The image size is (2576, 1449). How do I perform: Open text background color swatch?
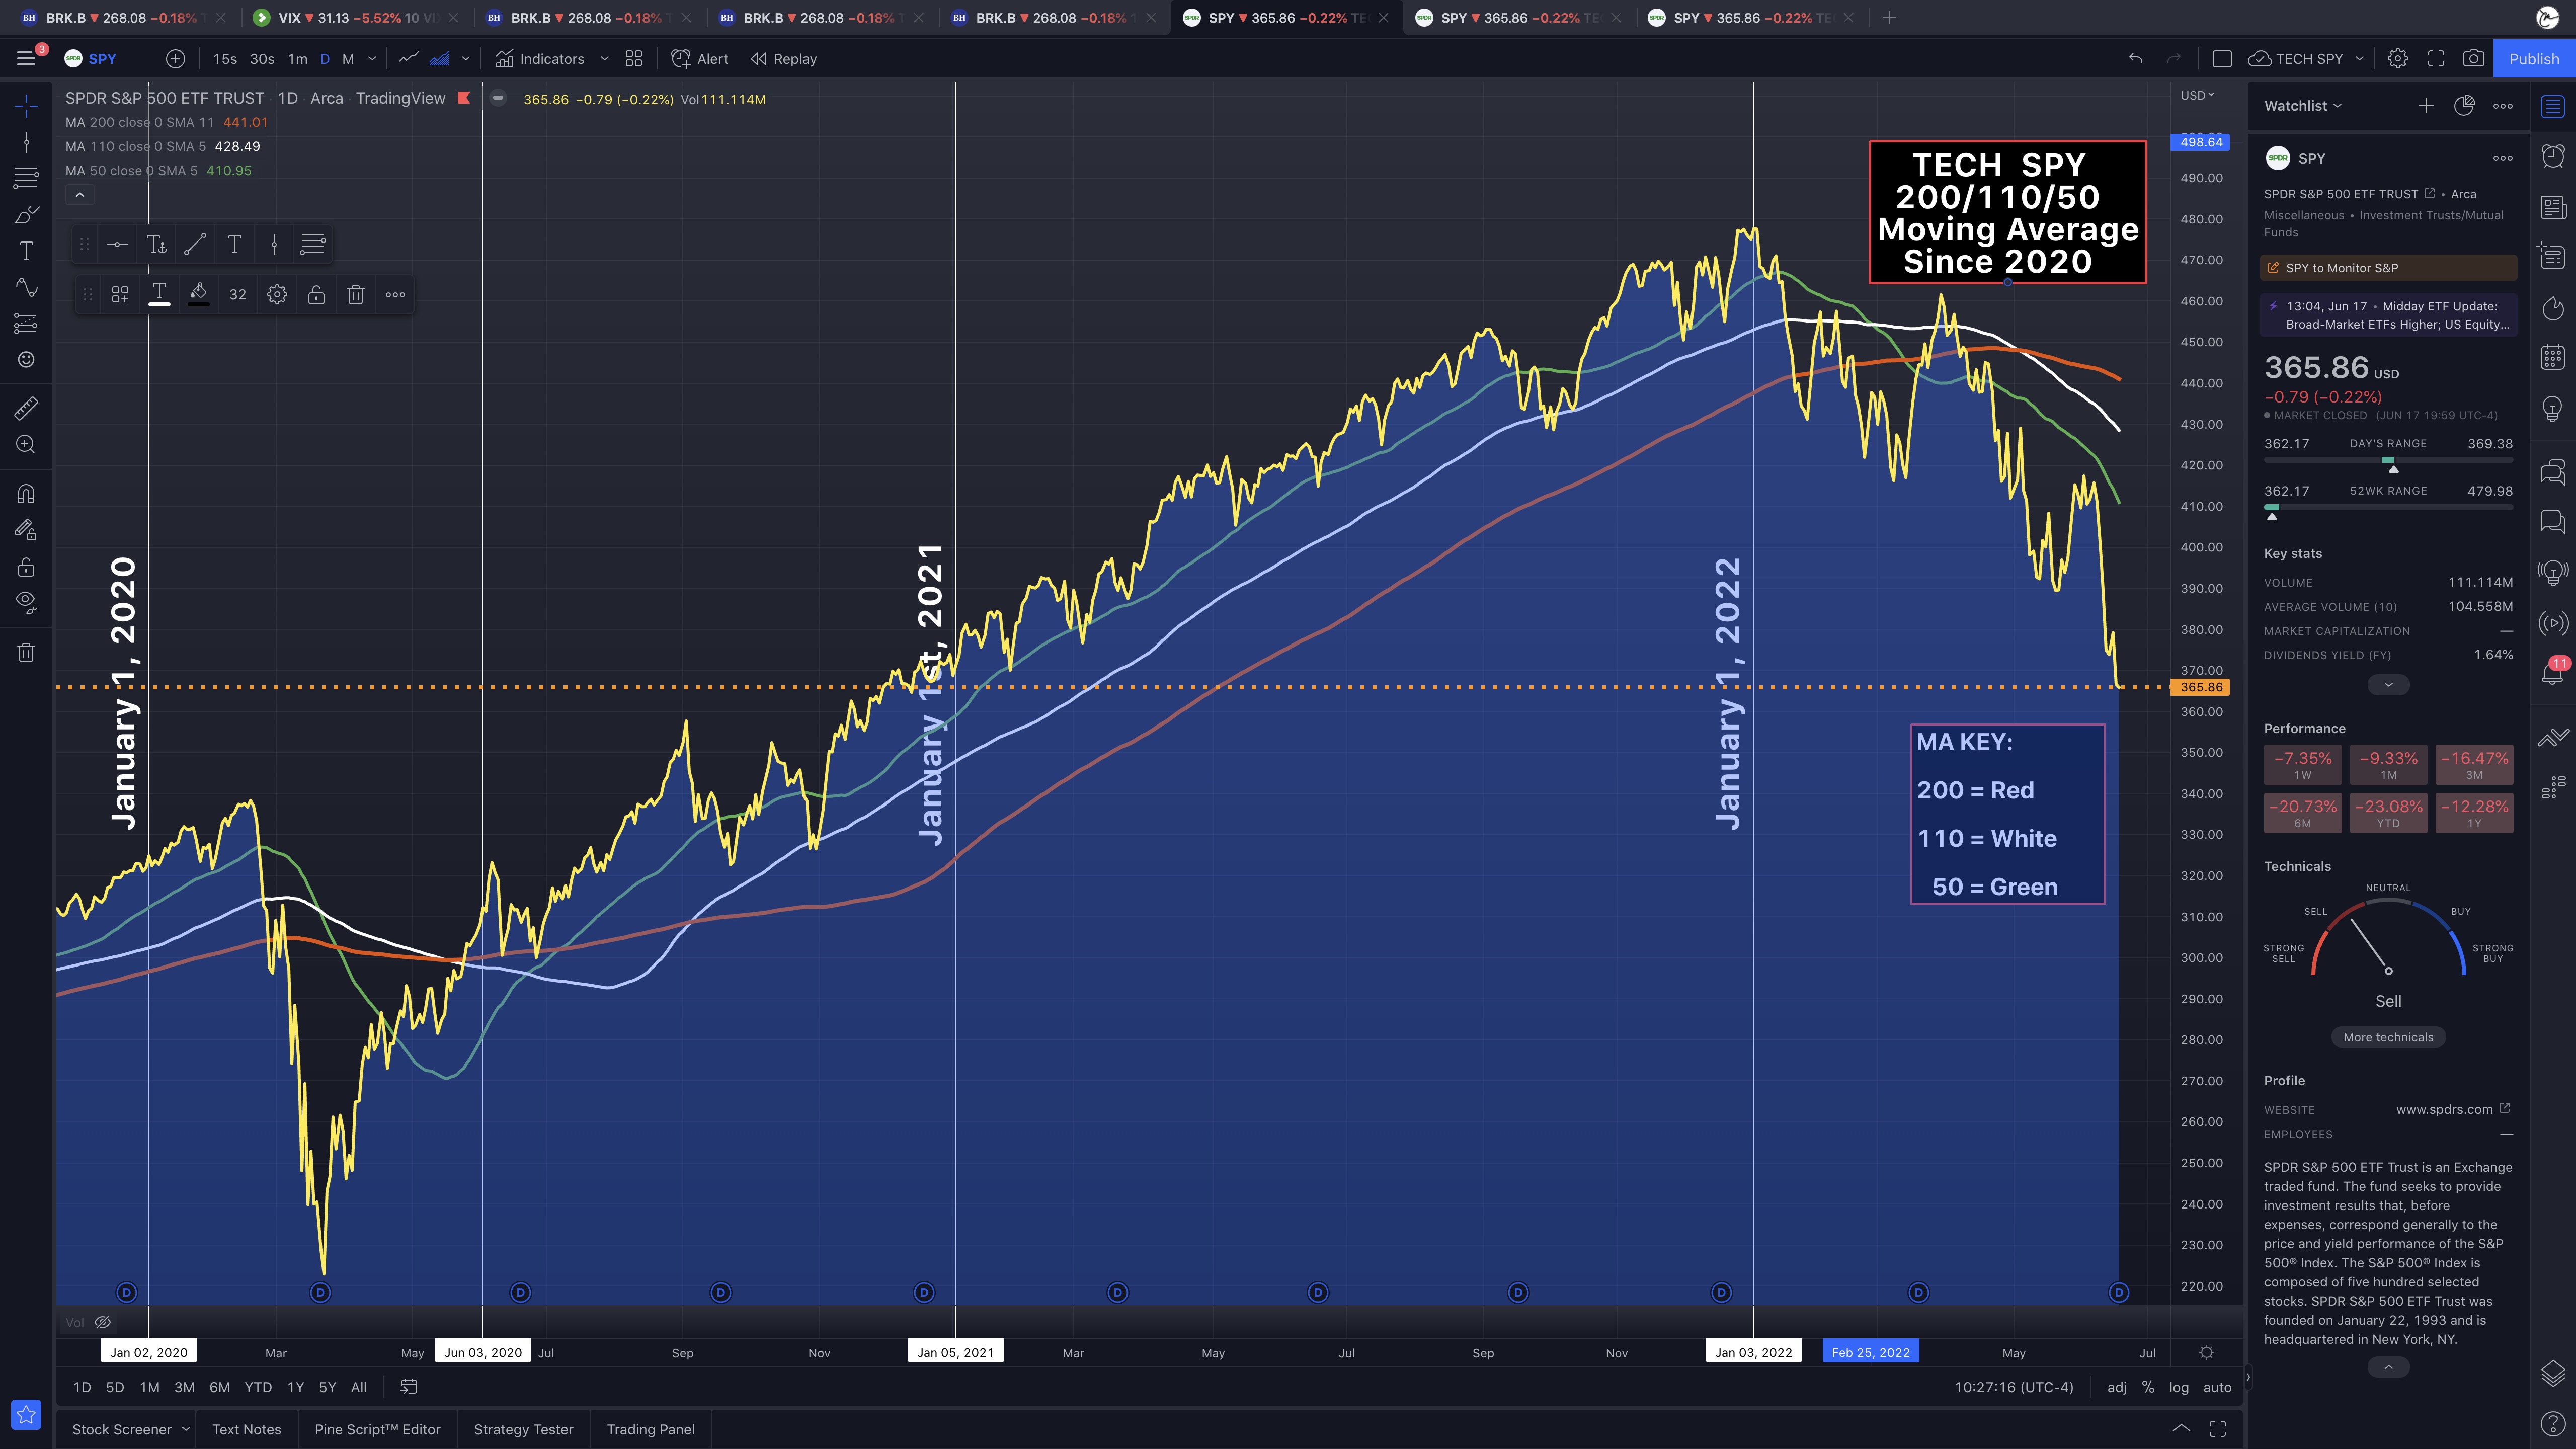pyautogui.click(x=198, y=295)
